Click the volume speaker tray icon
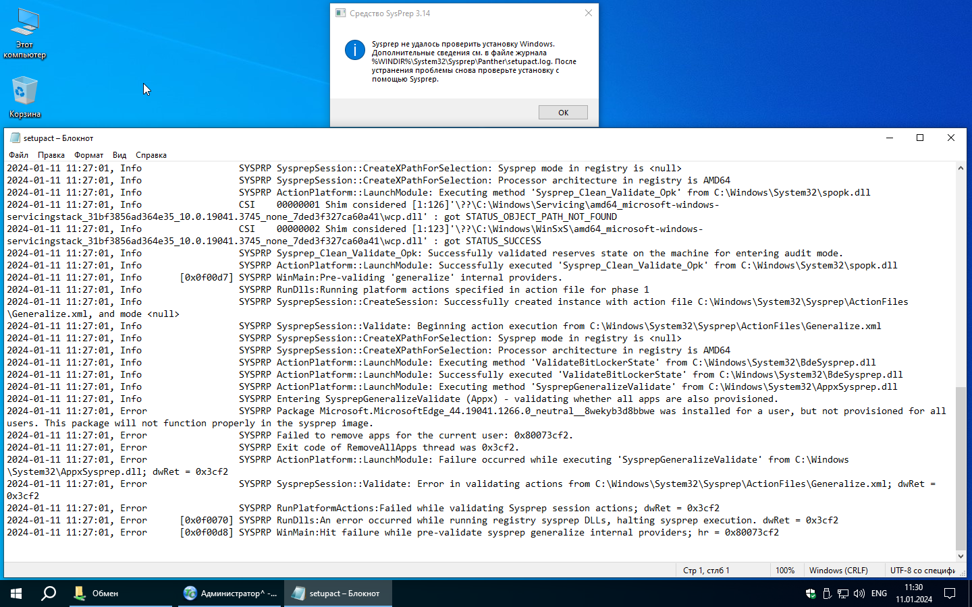 click(859, 594)
